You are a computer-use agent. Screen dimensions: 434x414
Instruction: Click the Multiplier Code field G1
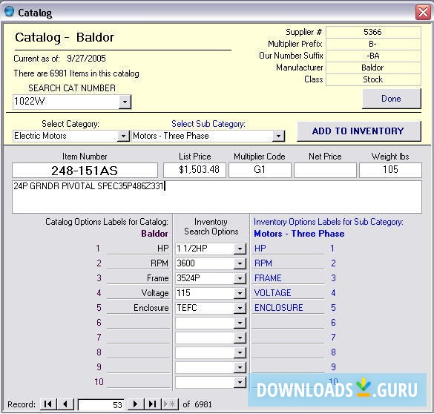click(x=260, y=170)
